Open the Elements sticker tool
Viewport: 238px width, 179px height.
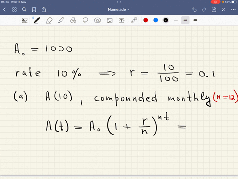(x=97, y=20)
